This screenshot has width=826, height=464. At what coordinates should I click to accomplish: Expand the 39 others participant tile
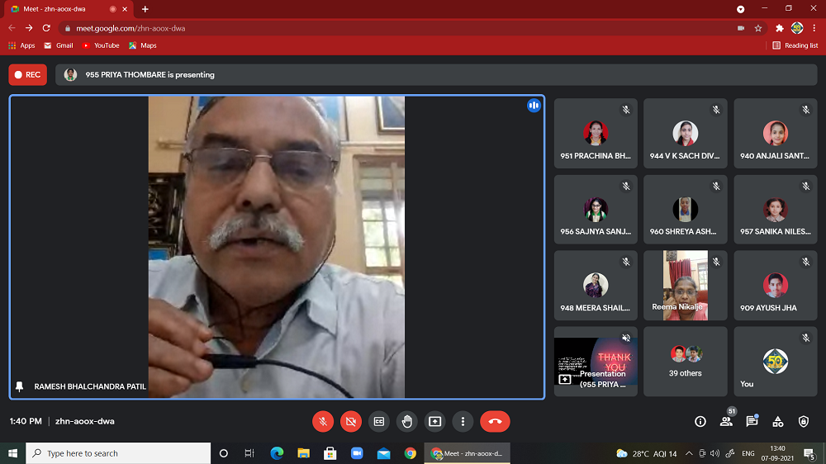coord(686,362)
